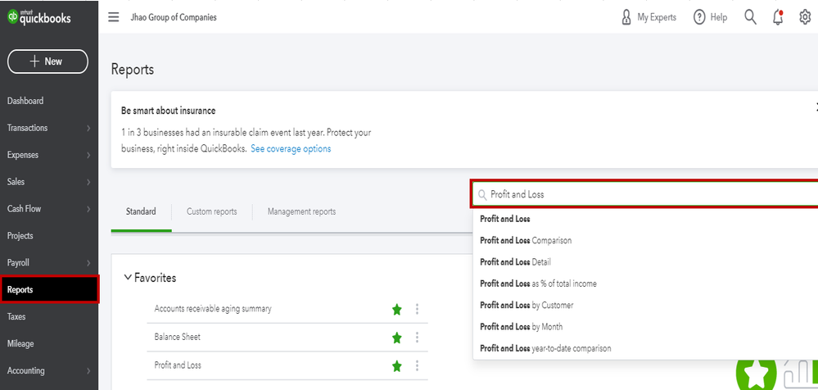
Task: Open the Help panel
Action: pos(710,17)
